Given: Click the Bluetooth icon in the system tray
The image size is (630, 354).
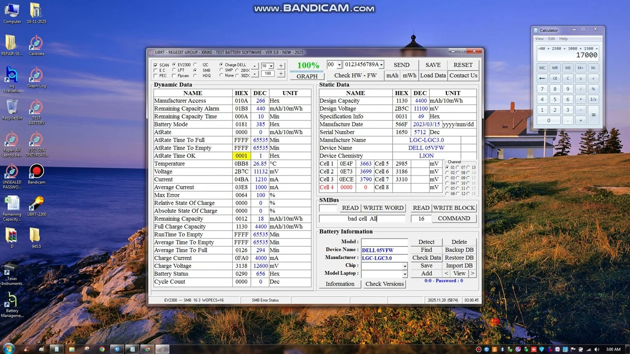Looking at the screenshot, I should (x=502, y=349).
